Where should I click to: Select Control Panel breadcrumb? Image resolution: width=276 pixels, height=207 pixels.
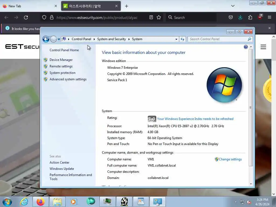(81, 39)
